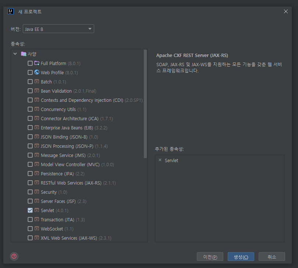Click the Bean Validation library icon
This screenshot has height=268, width=298.
[37, 91]
